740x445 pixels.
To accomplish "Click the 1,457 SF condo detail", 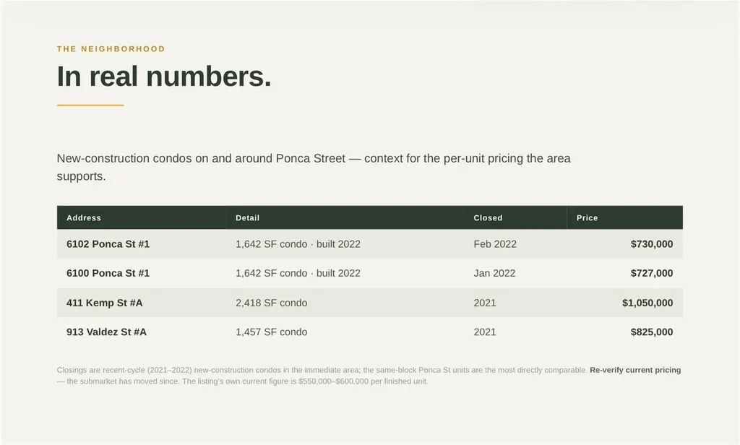I will [x=272, y=332].
